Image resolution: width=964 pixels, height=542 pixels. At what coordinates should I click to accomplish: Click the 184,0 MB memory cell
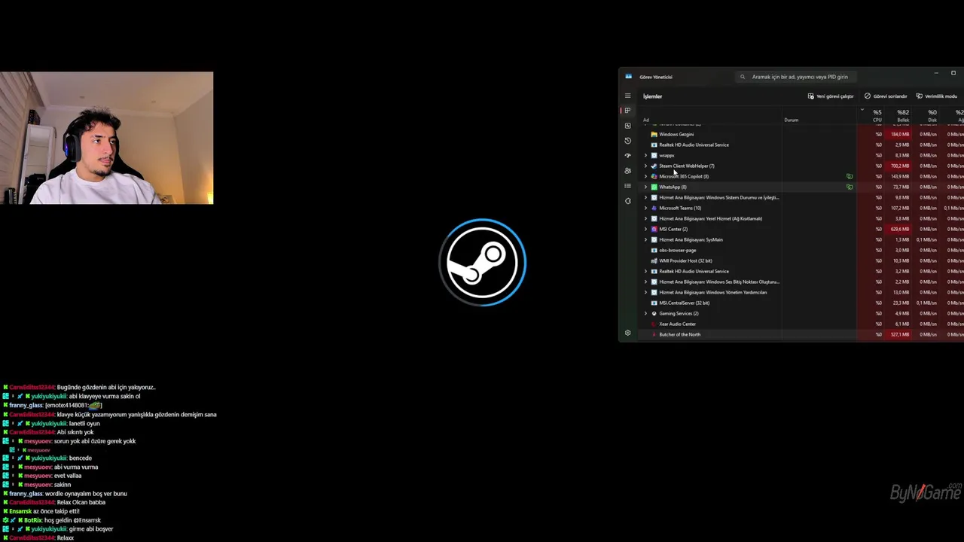[x=899, y=134]
